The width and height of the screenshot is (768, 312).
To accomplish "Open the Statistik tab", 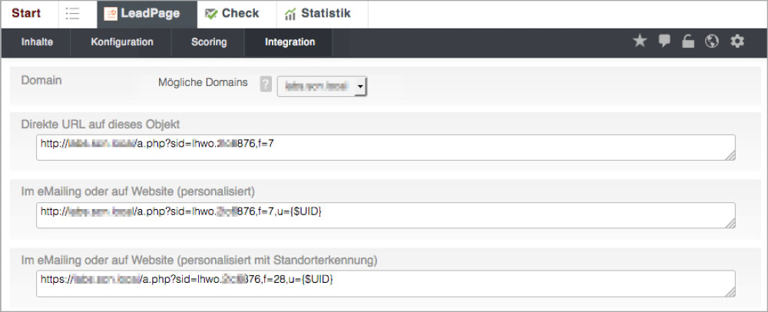I will pyautogui.click(x=322, y=14).
